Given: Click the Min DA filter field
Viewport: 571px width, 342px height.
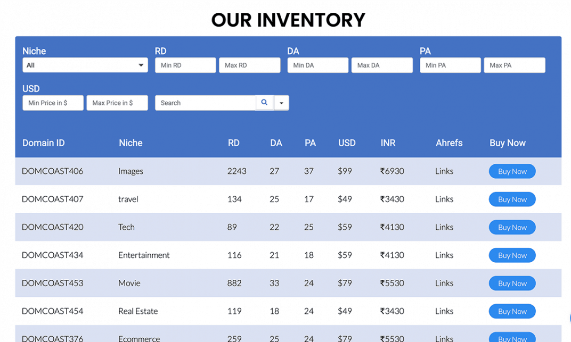Looking at the screenshot, I should 317,65.
